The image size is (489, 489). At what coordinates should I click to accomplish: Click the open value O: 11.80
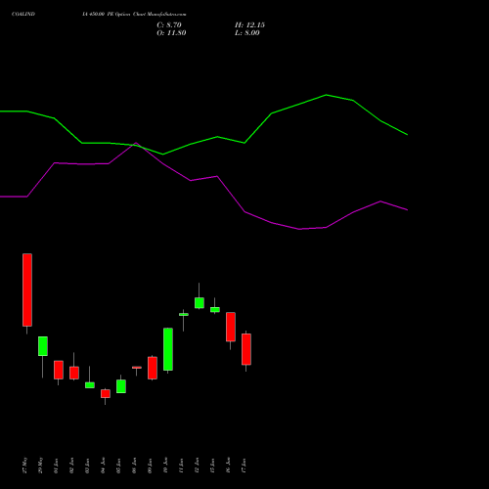(x=171, y=33)
